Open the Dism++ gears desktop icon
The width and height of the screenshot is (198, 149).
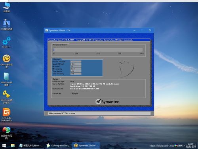coord(6,43)
